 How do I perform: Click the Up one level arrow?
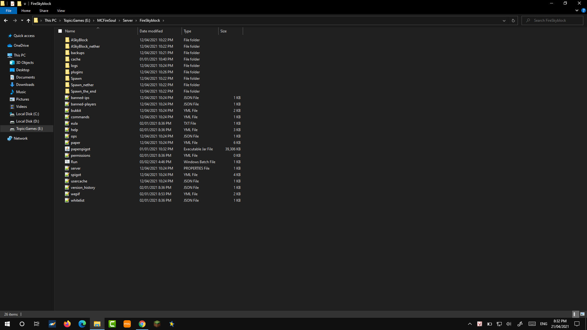[28, 20]
